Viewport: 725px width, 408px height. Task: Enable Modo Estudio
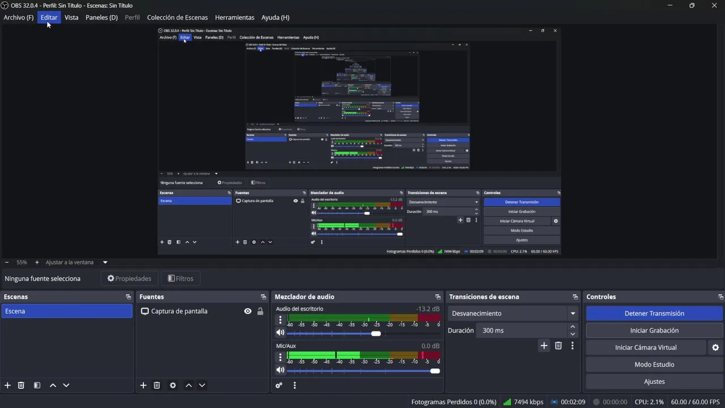[654, 364]
